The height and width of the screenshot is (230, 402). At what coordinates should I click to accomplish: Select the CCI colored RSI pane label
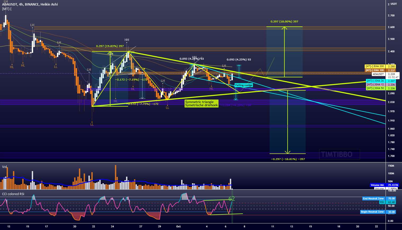[13, 194]
